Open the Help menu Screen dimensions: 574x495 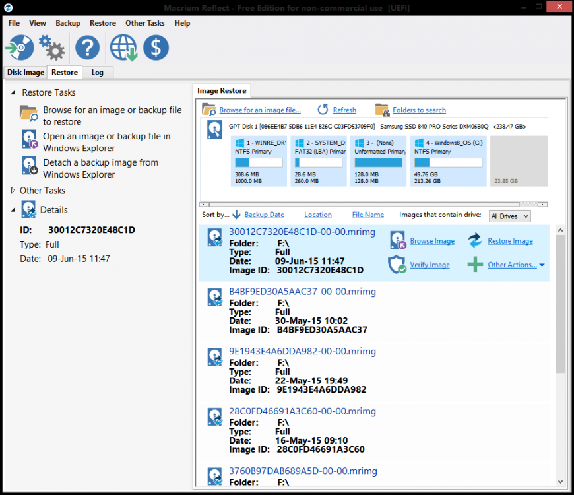[182, 23]
